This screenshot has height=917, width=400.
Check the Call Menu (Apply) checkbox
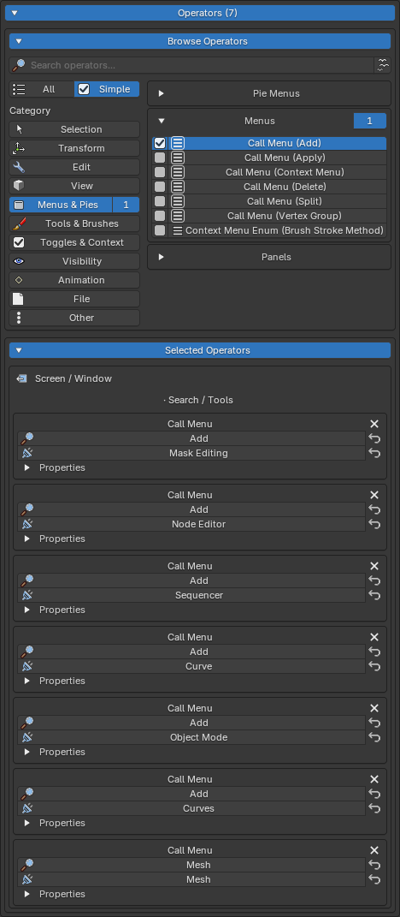160,158
